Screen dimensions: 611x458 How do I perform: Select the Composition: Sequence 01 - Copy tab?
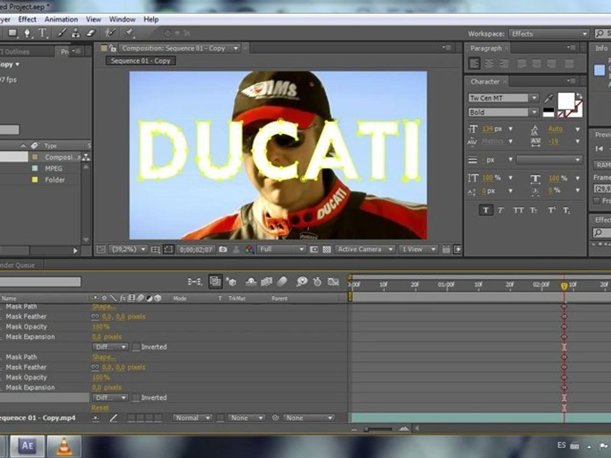[173, 48]
